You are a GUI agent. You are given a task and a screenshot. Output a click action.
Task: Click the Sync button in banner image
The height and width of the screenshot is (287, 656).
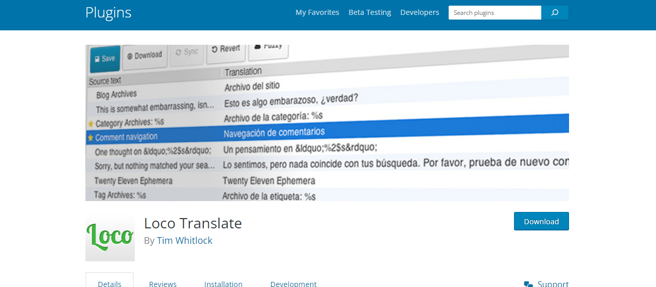click(x=187, y=52)
